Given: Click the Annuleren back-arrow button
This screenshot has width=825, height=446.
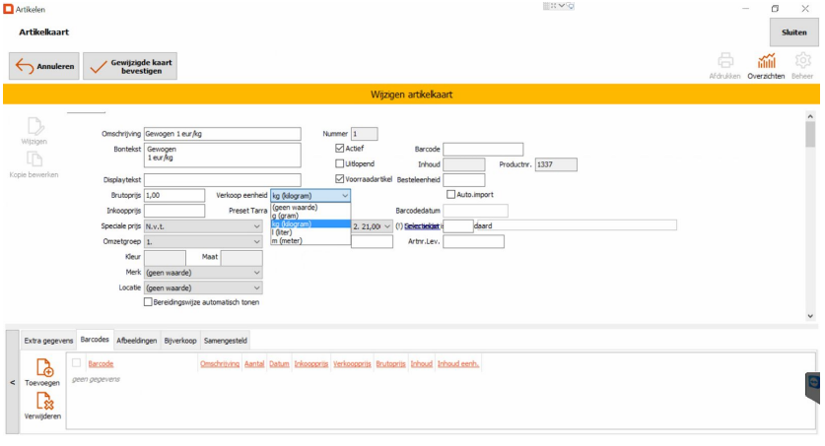Looking at the screenshot, I should 43,67.
